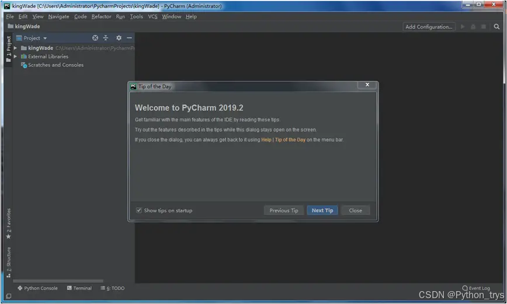Click the Favorites star icon
The height and width of the screenshot is (304, 507).
coord(8,237)
